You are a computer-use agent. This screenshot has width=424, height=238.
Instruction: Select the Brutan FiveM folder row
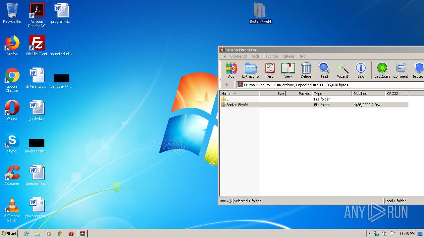[x=314, y=105]
